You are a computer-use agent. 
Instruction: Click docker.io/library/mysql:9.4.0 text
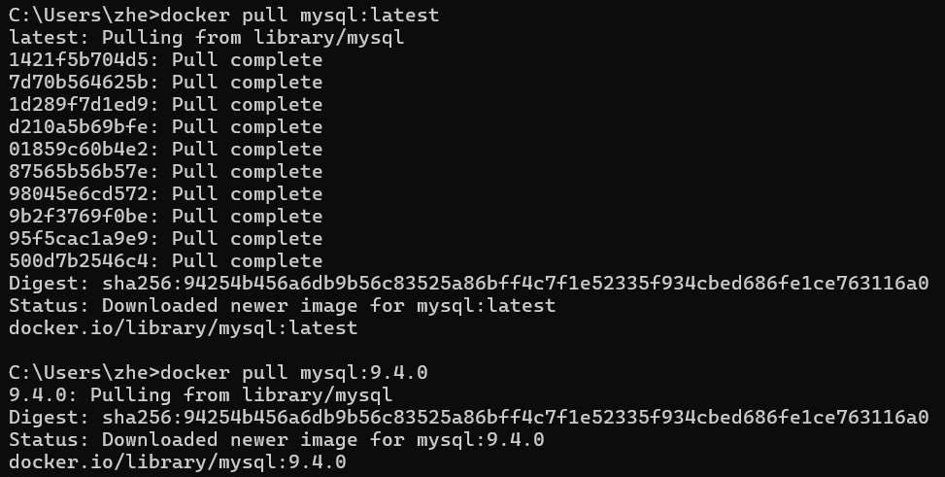[x=177, y=461]
